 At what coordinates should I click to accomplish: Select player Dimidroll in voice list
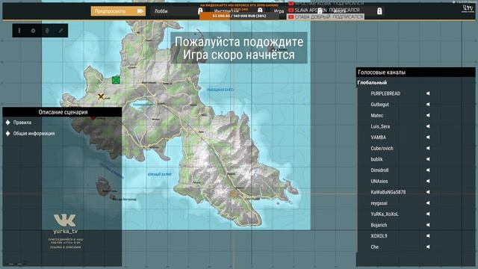pyautogui.click(x=379, y=170)
